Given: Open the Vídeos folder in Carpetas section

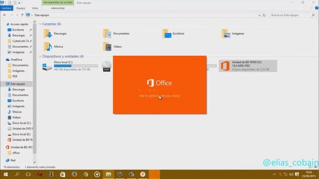Looking at the screenshot, I should (x=107, y=47).
